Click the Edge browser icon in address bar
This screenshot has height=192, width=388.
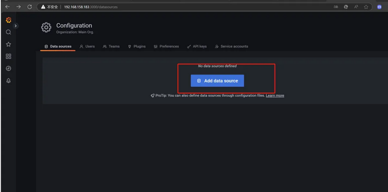[x=346, y=7]
